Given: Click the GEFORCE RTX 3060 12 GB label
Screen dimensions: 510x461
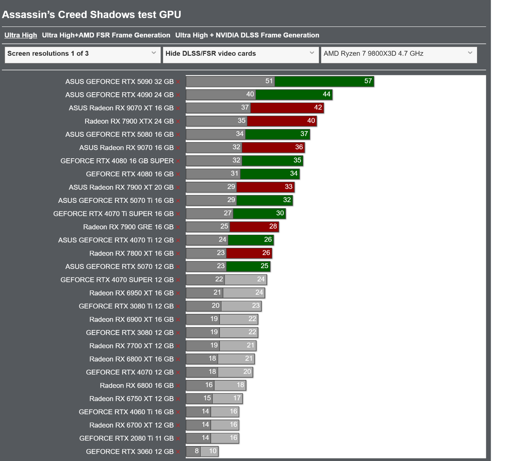Looking at the screenshot, I should [x=130, y=452].
